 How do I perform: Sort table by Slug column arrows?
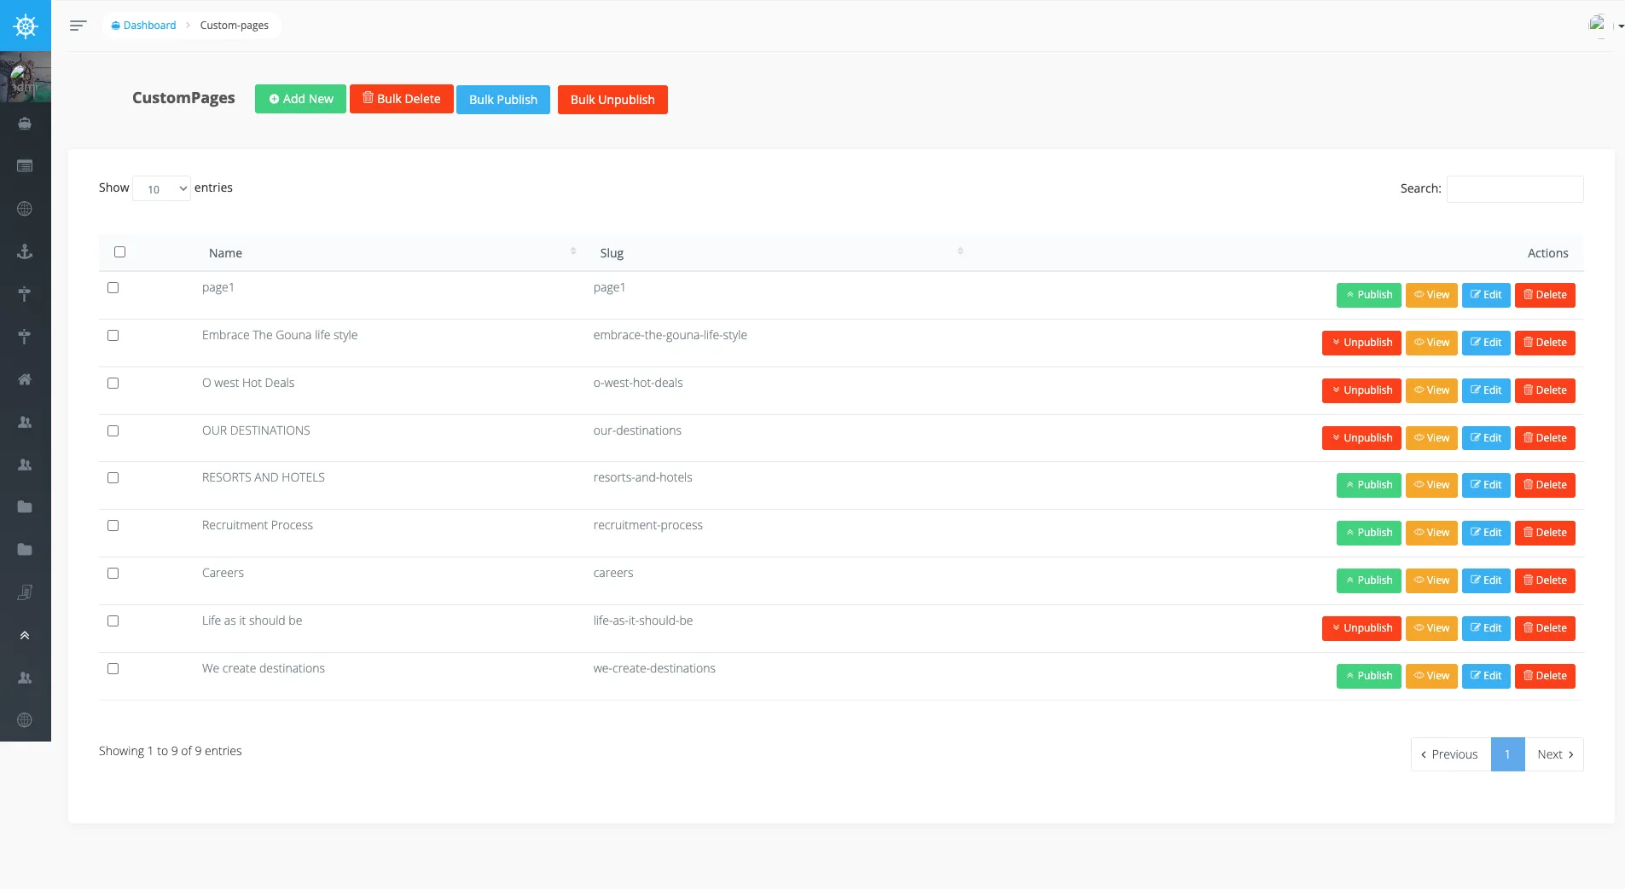pos(960,251)
